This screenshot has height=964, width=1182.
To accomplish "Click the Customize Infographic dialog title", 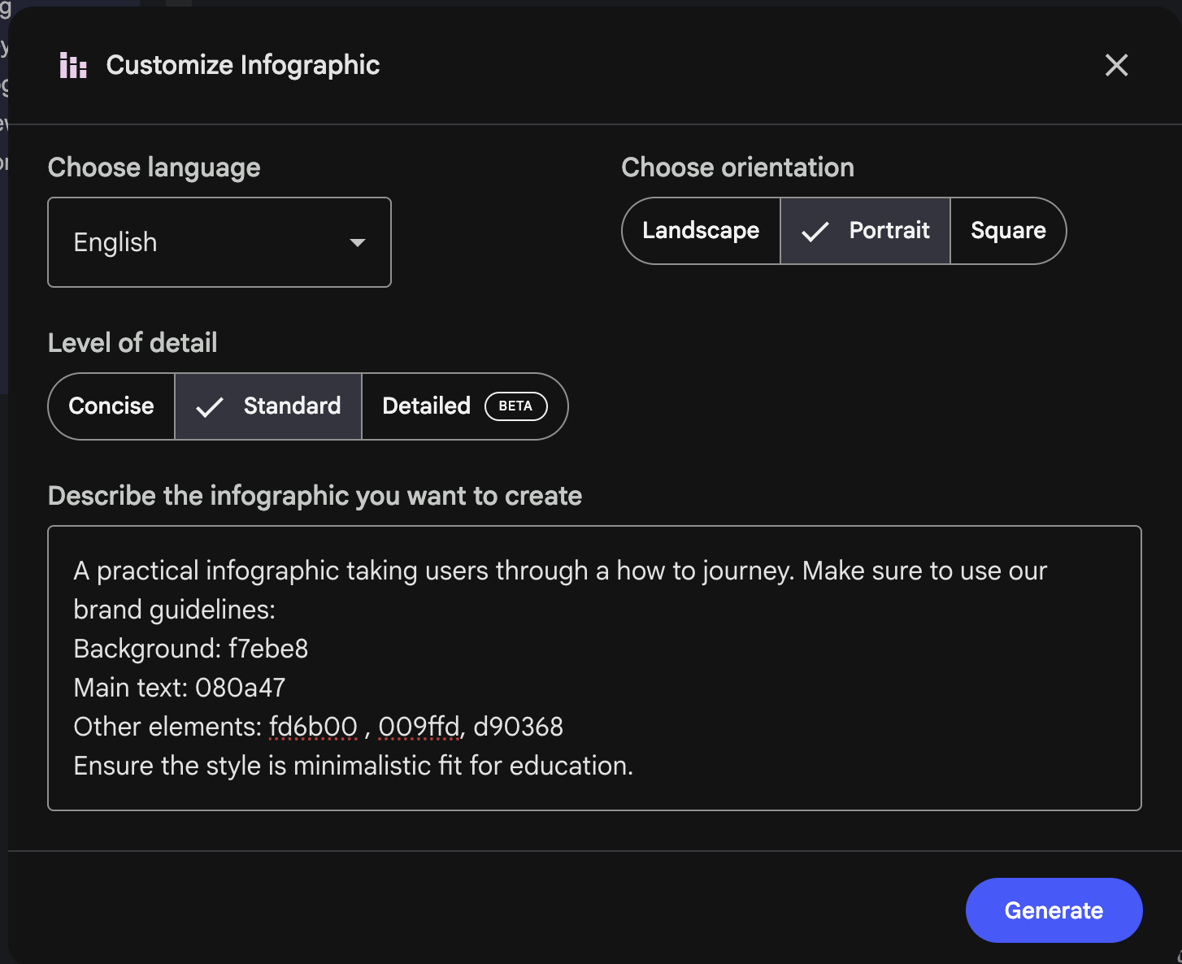I will 242,65.
